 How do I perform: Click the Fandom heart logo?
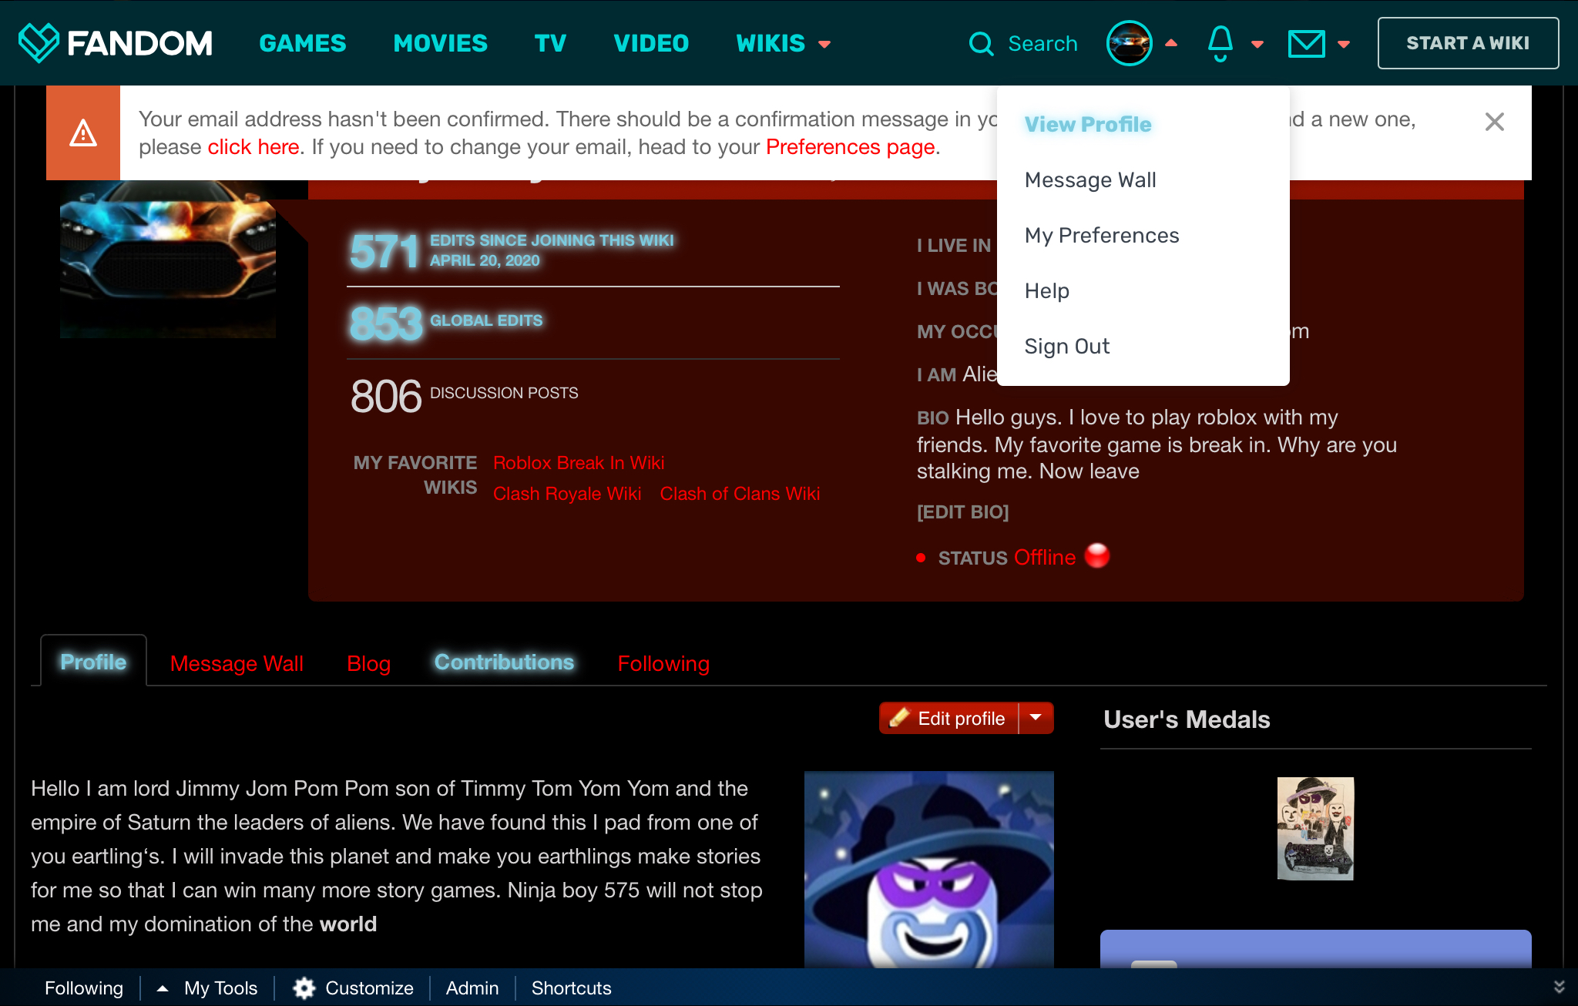(39, 42)
